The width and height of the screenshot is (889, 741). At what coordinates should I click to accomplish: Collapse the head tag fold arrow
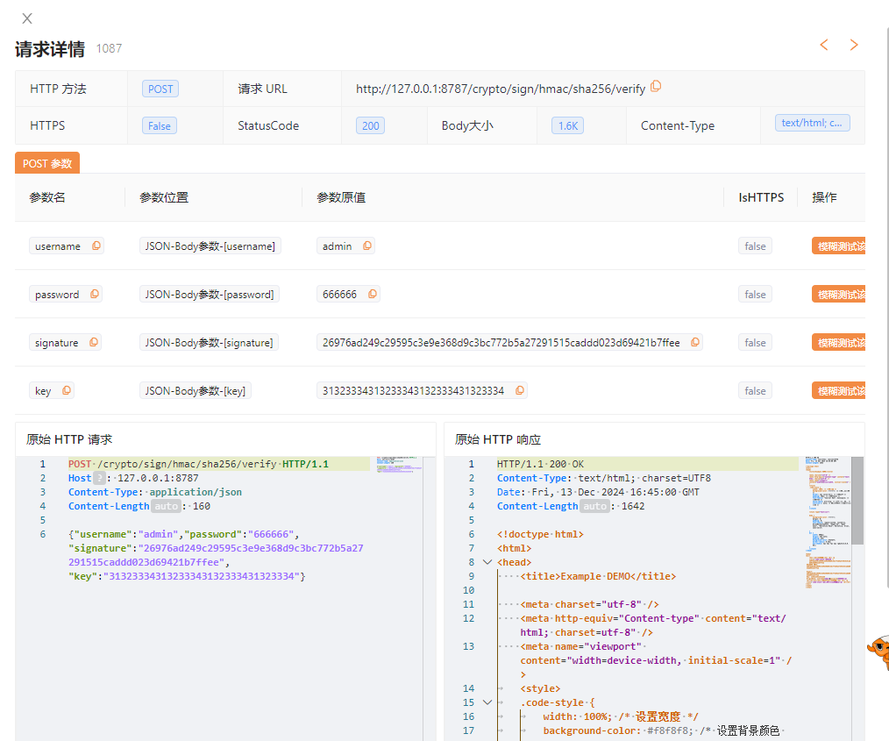[x=487, y=562]
